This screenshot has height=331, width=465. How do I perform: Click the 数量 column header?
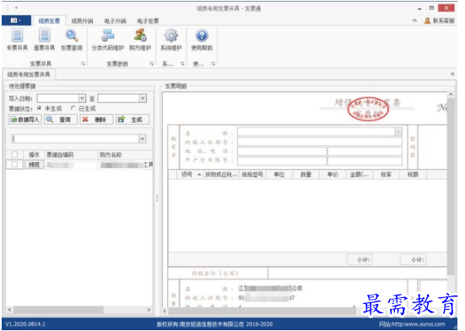(x=305, y=175)
